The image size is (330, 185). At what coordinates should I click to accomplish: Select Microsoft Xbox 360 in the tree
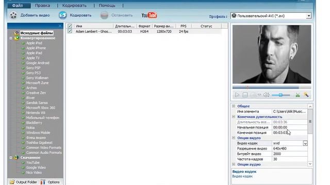[41, 108]
